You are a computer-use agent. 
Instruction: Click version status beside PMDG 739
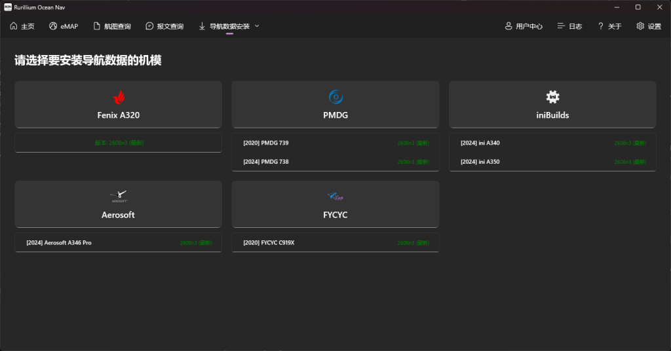[x=413, y=143]
